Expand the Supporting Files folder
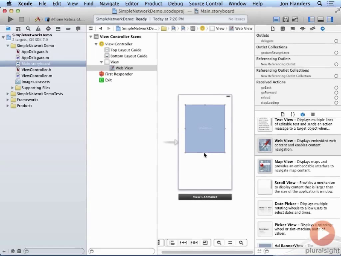The width and height of the screenshot is (341, 256). 12,88
